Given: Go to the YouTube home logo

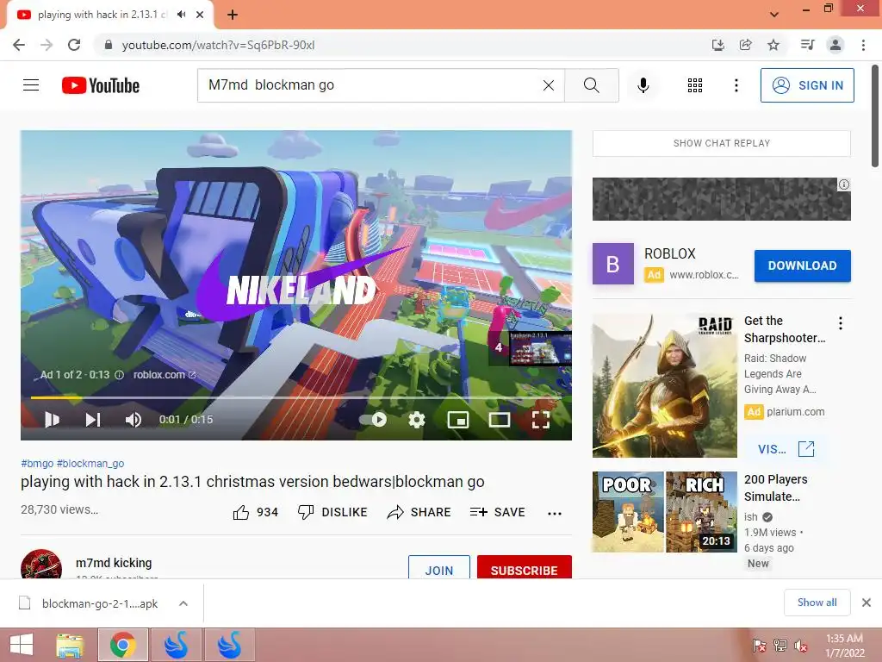Looking at the screenshot, I should click(x=101, y=85).
